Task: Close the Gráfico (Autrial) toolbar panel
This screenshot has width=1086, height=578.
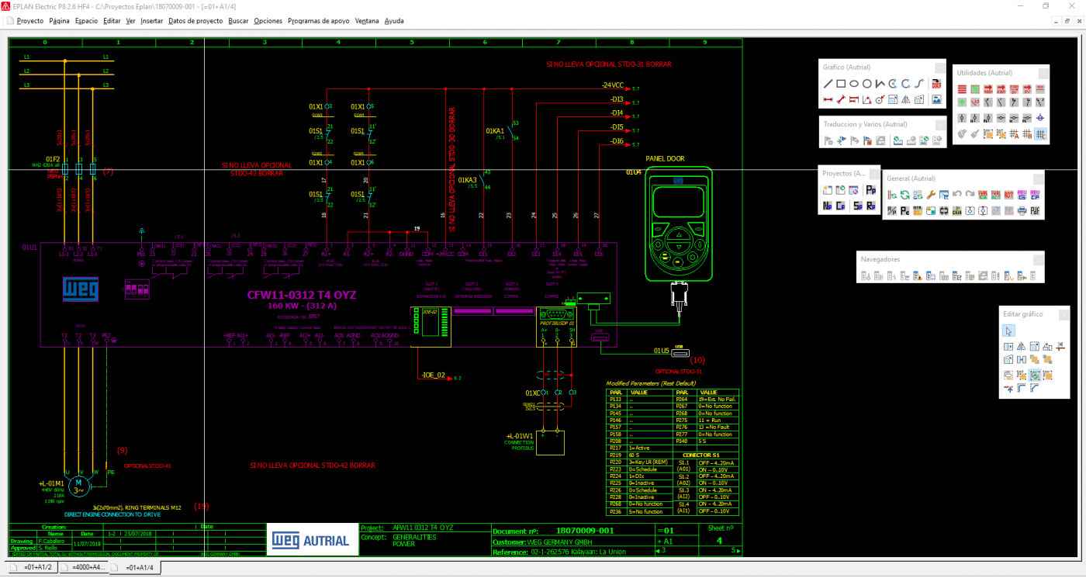Action: pos(940,67)
